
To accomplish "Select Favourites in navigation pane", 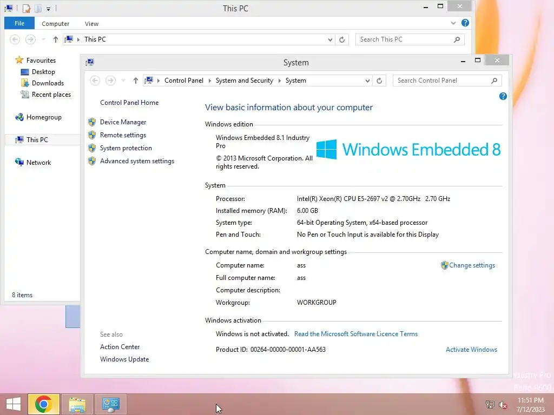I will coord(41,61).
